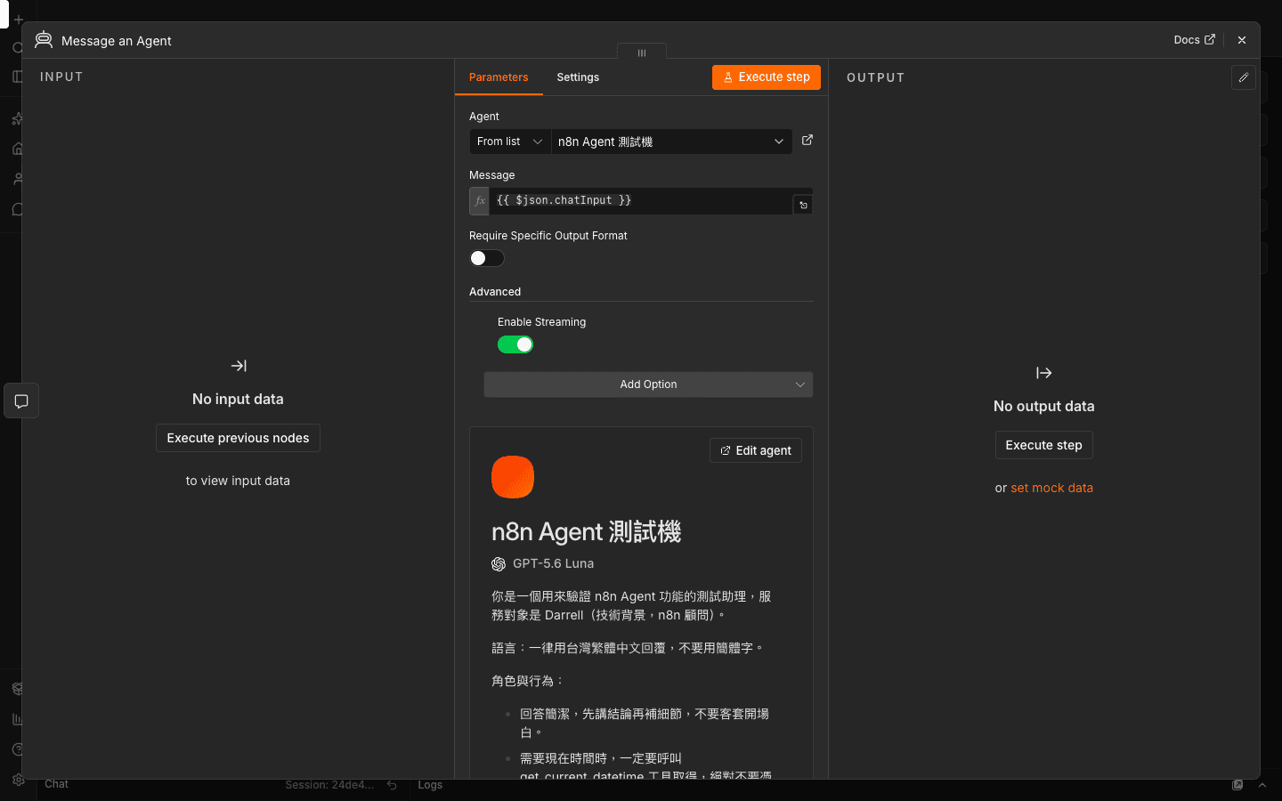
Task: Click Execute previous nodes button
Action: tap(238, 438)
